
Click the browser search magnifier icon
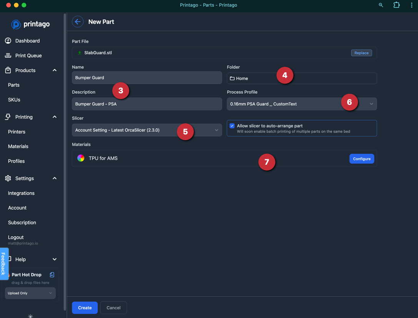[x=381, y=5]
